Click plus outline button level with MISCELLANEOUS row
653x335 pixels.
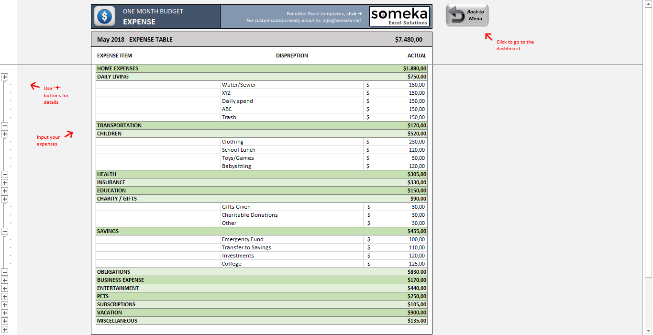coord(5,321)
